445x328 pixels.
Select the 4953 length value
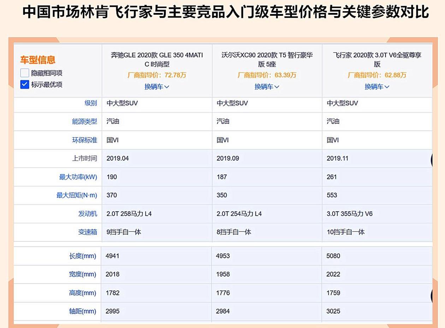[223, 256]
